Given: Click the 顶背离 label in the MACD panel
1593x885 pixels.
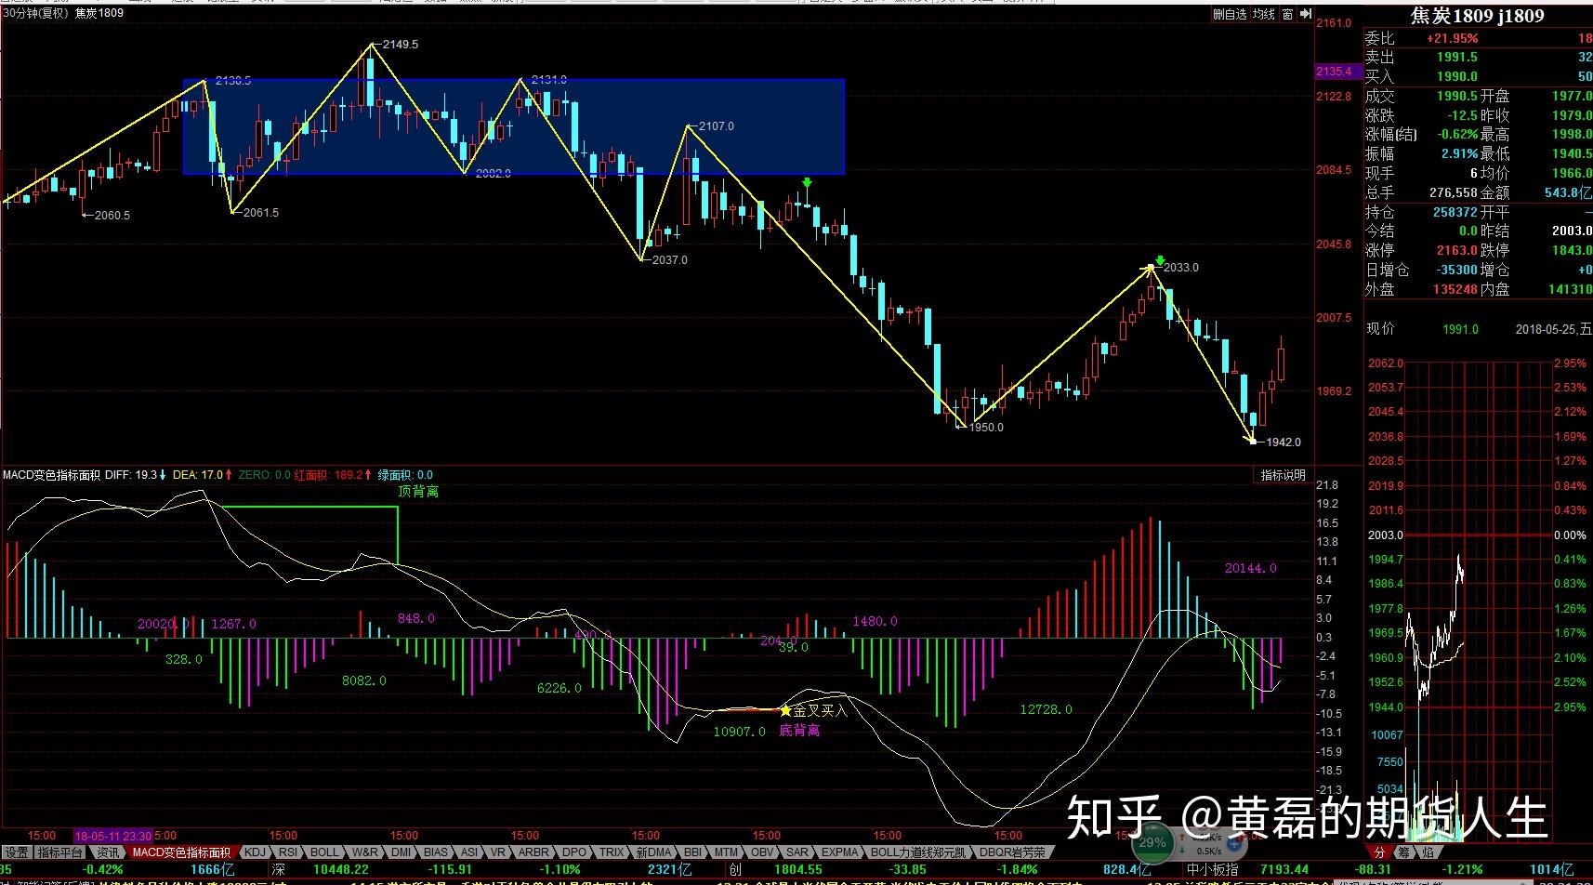Looking at the screenshot, I should tap(418, 491).
